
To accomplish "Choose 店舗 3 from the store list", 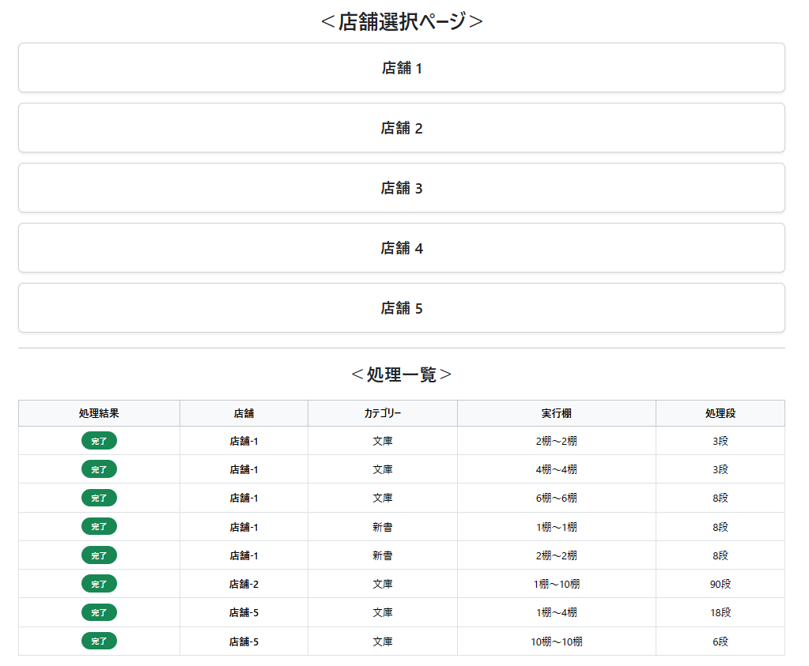I will (x=402, y=188).
